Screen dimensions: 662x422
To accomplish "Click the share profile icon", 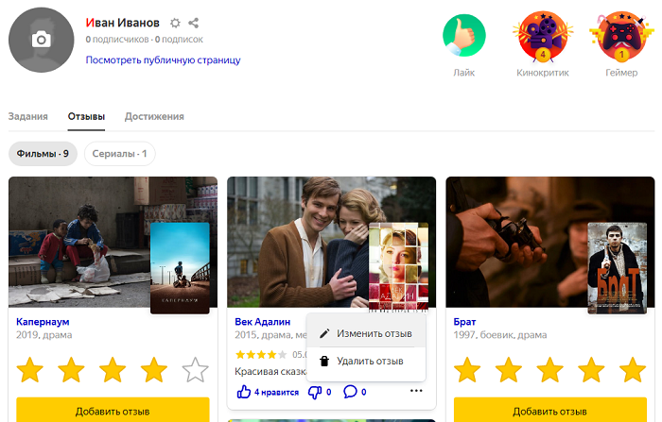I will pyautogui.click(x=193, y=23).
